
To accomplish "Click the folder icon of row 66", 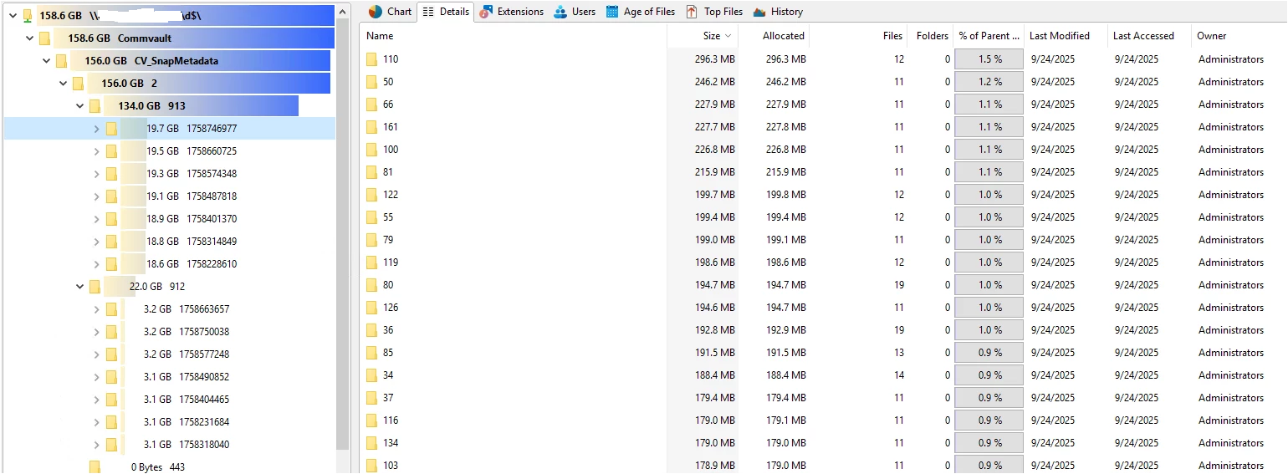I will pos(372,104).
